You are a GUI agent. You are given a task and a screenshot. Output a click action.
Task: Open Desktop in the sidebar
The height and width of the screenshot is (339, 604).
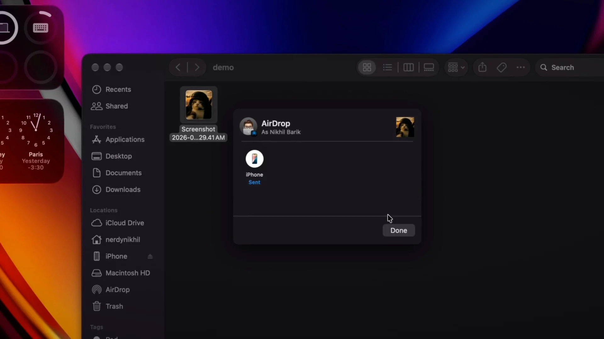coord(119,156)
